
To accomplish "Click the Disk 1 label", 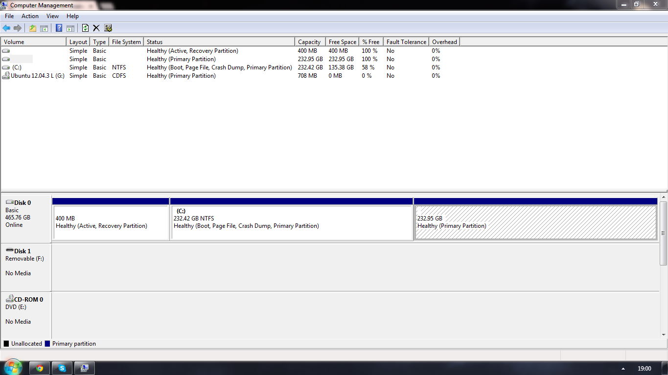I will point(23,251).
